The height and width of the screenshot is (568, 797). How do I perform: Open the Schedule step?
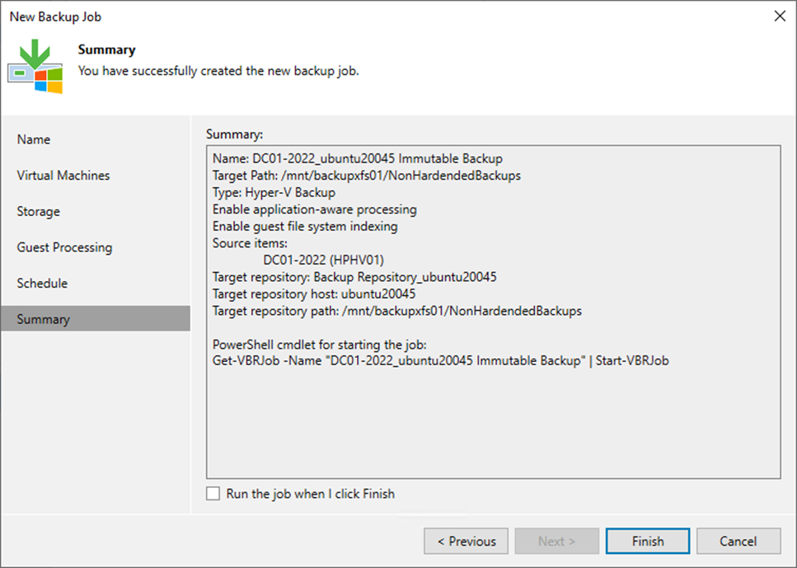coord(40,283)
